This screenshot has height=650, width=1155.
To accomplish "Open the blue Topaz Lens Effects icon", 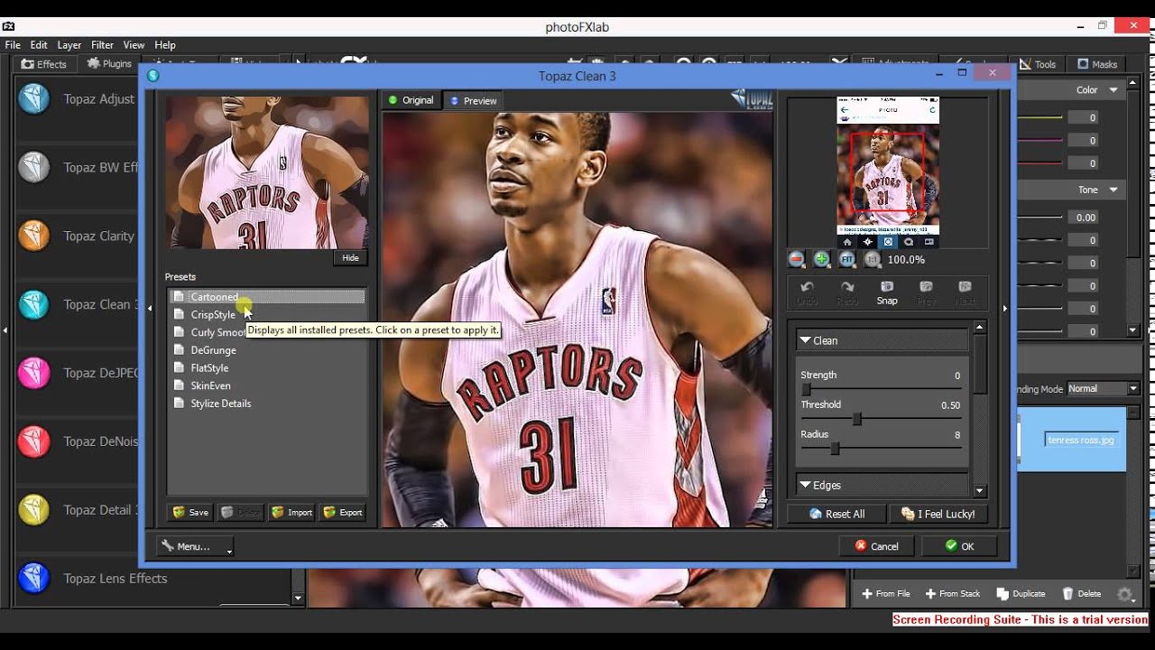I will 34,578.
